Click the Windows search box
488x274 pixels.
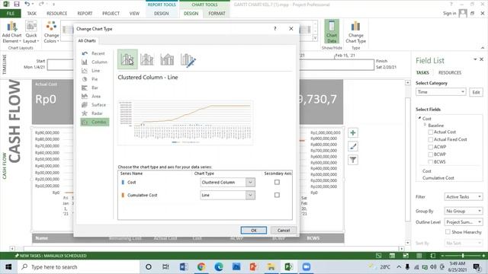pos(79,267)
